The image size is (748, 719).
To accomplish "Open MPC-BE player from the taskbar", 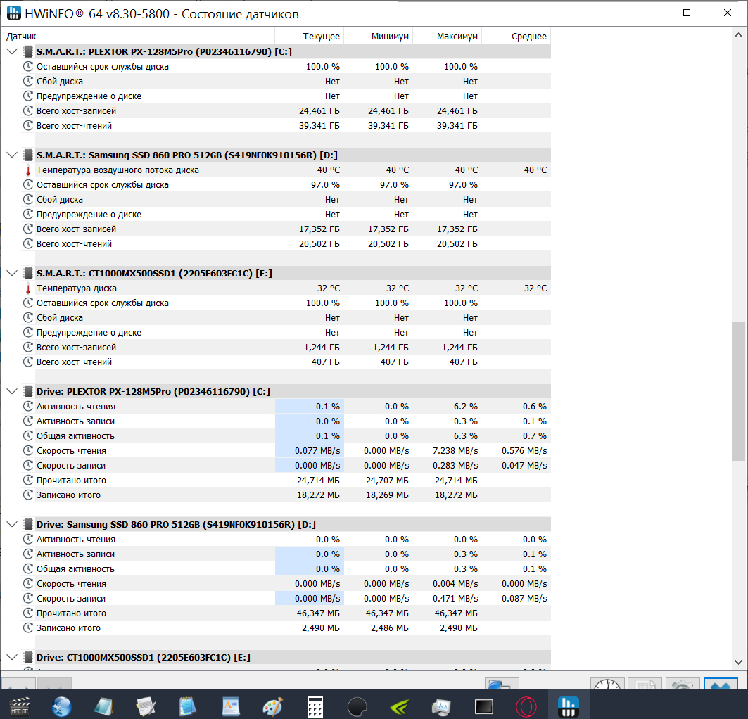I will coord(20,706).
